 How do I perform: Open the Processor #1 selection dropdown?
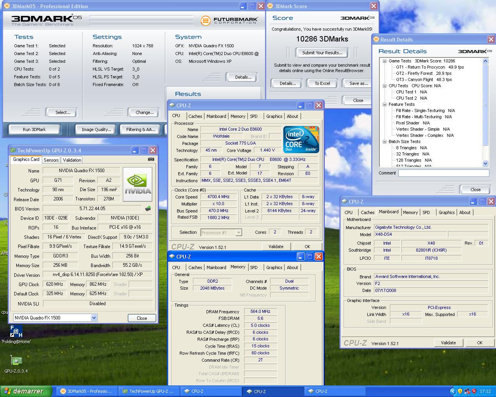pos(239,232)
